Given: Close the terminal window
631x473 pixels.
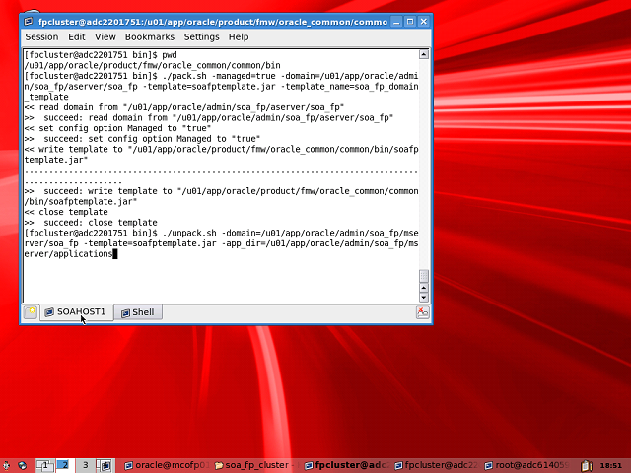Looking at the screenshot, I should (423, 22).
